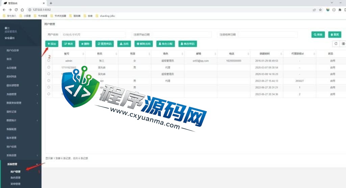Screen dimensions: 346x188
Task: Reload the page with the browser refresh icon
Action: (16, 10)
